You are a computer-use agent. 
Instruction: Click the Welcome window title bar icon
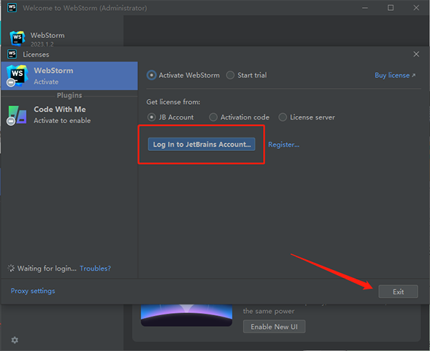point(12,8)
